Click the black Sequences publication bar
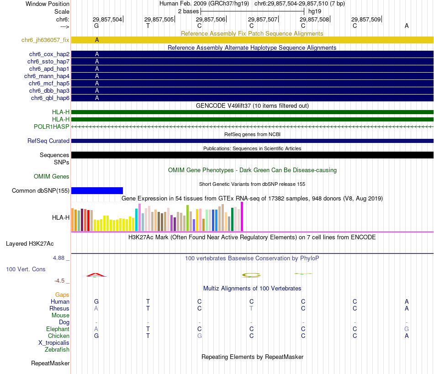This screenshot has width=434, height=374. pyautogui.click(x=252, y=155)
